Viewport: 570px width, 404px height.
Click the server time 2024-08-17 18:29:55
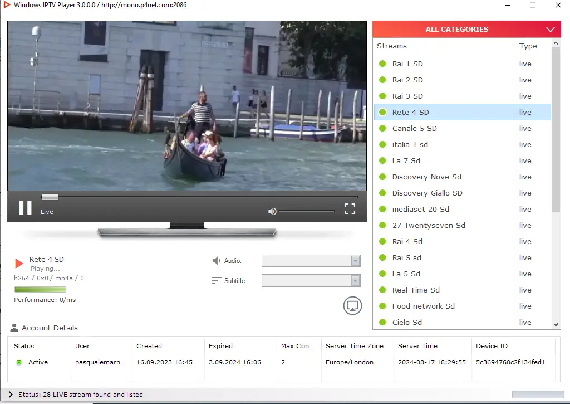[432, 362]
